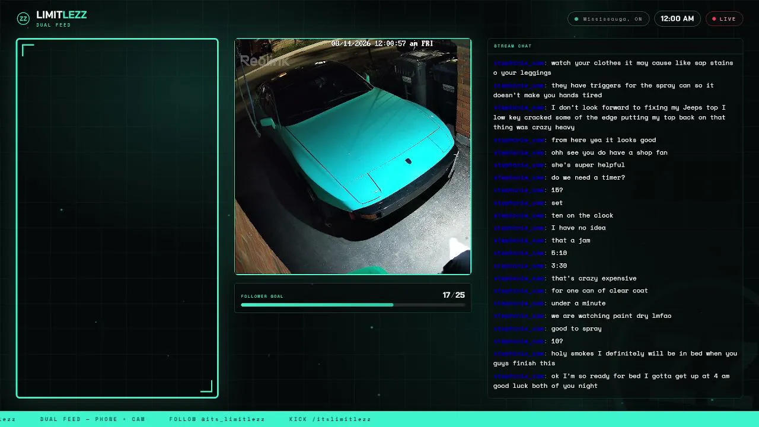Click the empty phone feed frame
The image size is (759, 427).
(x=117, y=218)
